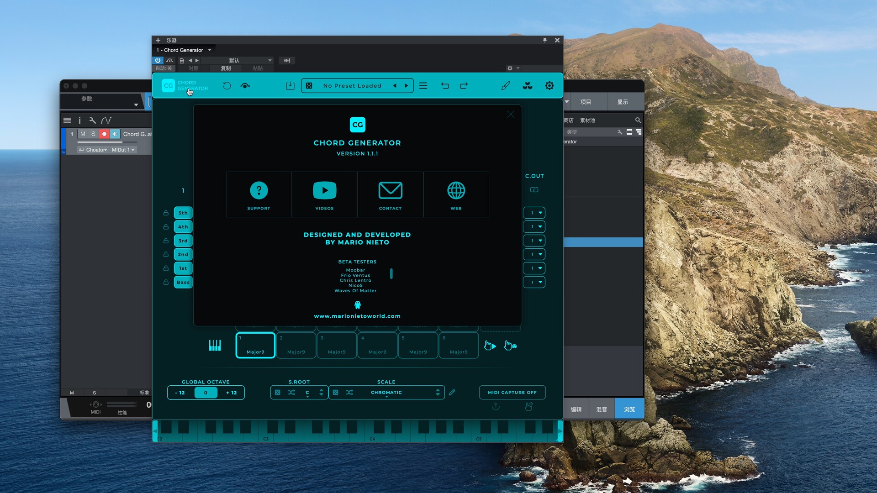Open the 素材池 tab in browser
Image resolution: width=877 pixels, height=493 pixels.
[587, 121]
